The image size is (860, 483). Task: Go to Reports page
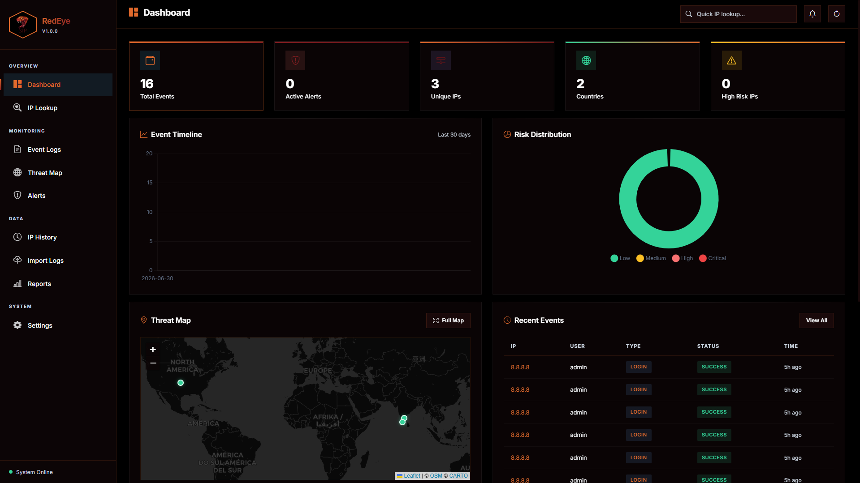pyautogui.click(x=58, y=284)
